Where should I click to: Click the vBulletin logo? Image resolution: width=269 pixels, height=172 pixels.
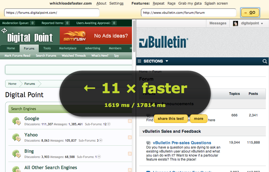pos(164,42)
